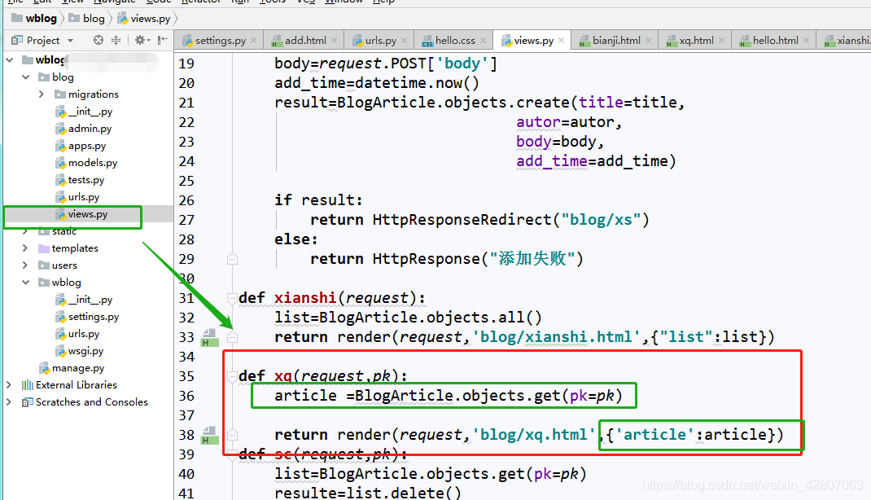Select admin.py file icon in blog folder
Image resolution: width=871 pixels, height=500 pixels.
[60, 129]
